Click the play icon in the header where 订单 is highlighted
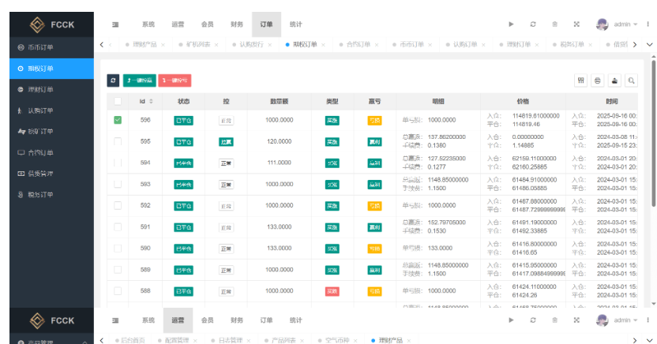 click(511, 24)
